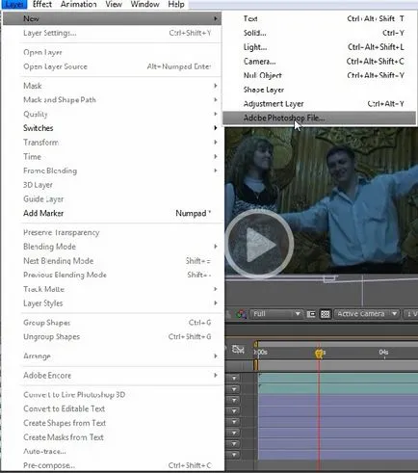The height and width of the screenshot is (473, 418).
Task: Select Text in the New submenu
Action: coord(320,18)
